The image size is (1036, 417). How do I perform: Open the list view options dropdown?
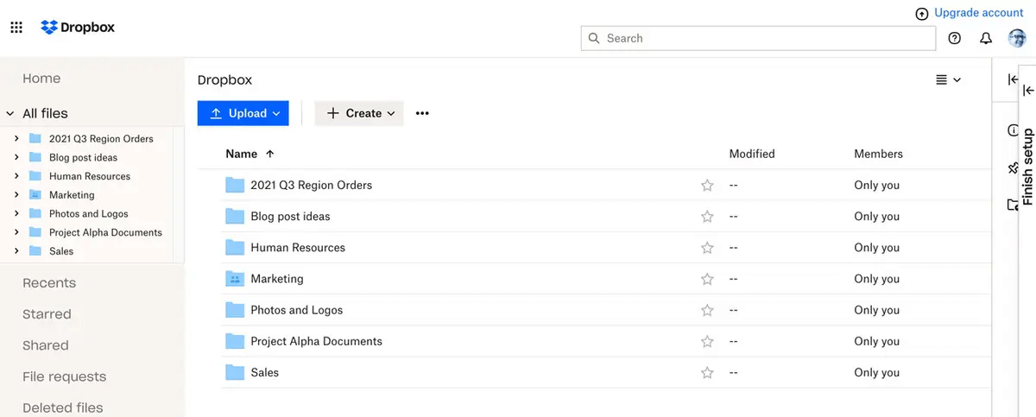point(948,79)
